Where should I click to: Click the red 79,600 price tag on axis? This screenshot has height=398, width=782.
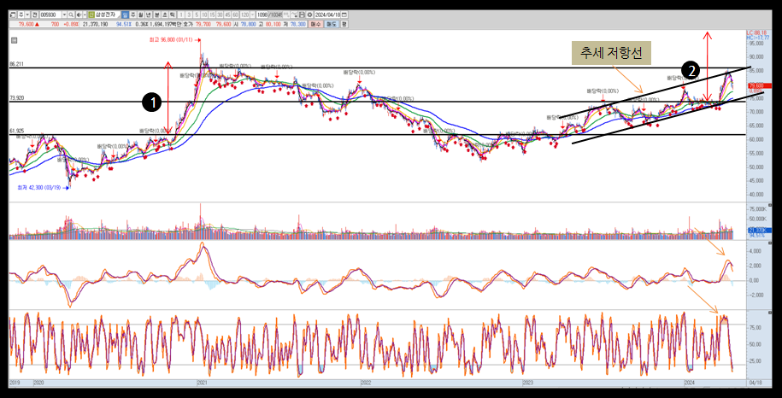tap(760, 85)
